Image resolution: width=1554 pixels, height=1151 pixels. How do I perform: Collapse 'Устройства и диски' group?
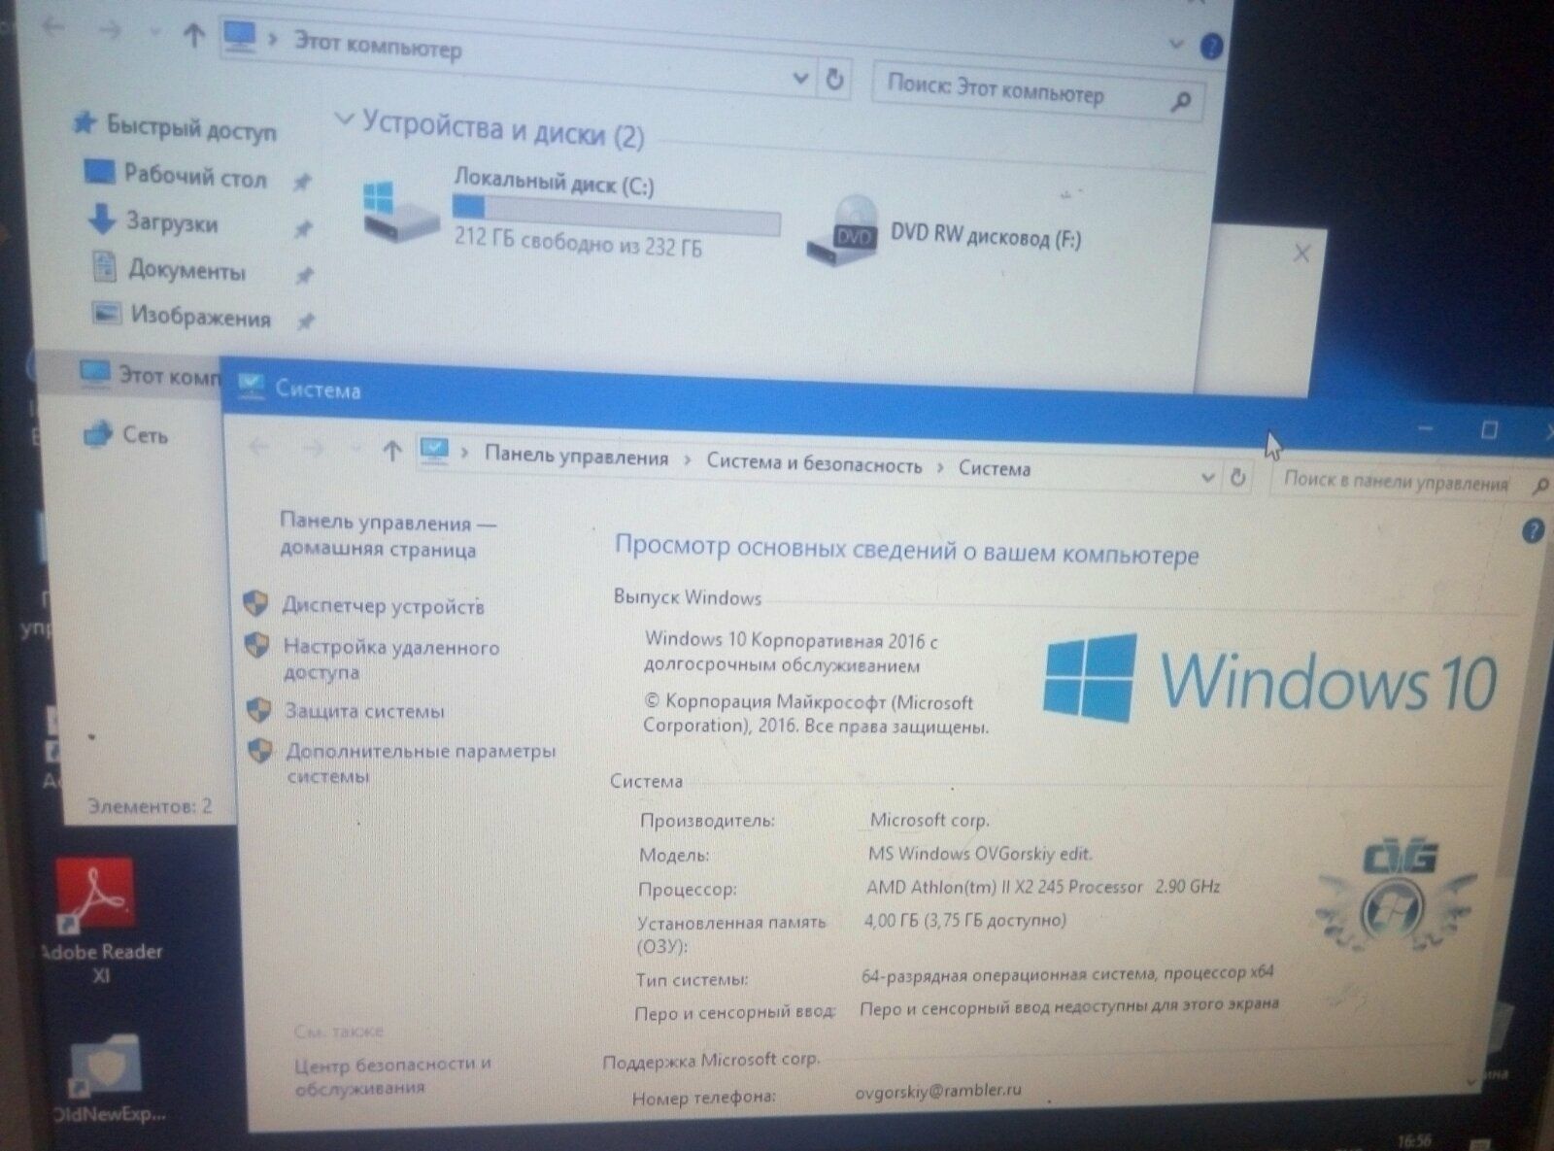pos(343,119)
